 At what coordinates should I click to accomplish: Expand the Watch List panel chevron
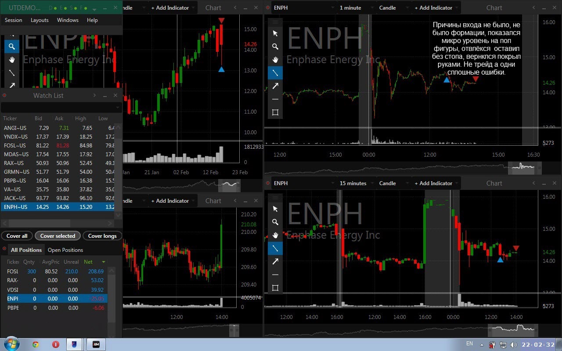(x=94, y=95)
